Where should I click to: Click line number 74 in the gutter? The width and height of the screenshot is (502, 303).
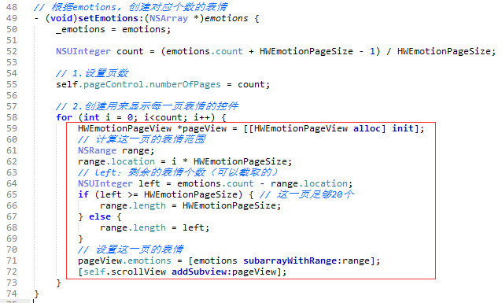pos(12,294)
